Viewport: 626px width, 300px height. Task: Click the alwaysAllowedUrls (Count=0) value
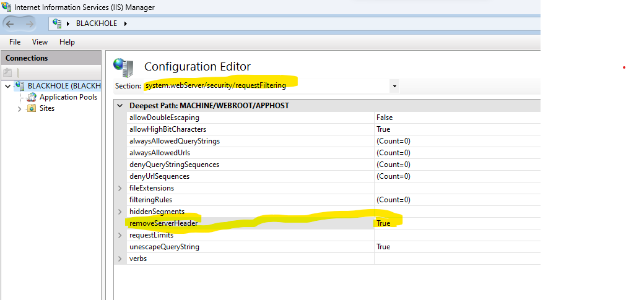point(393,153)
